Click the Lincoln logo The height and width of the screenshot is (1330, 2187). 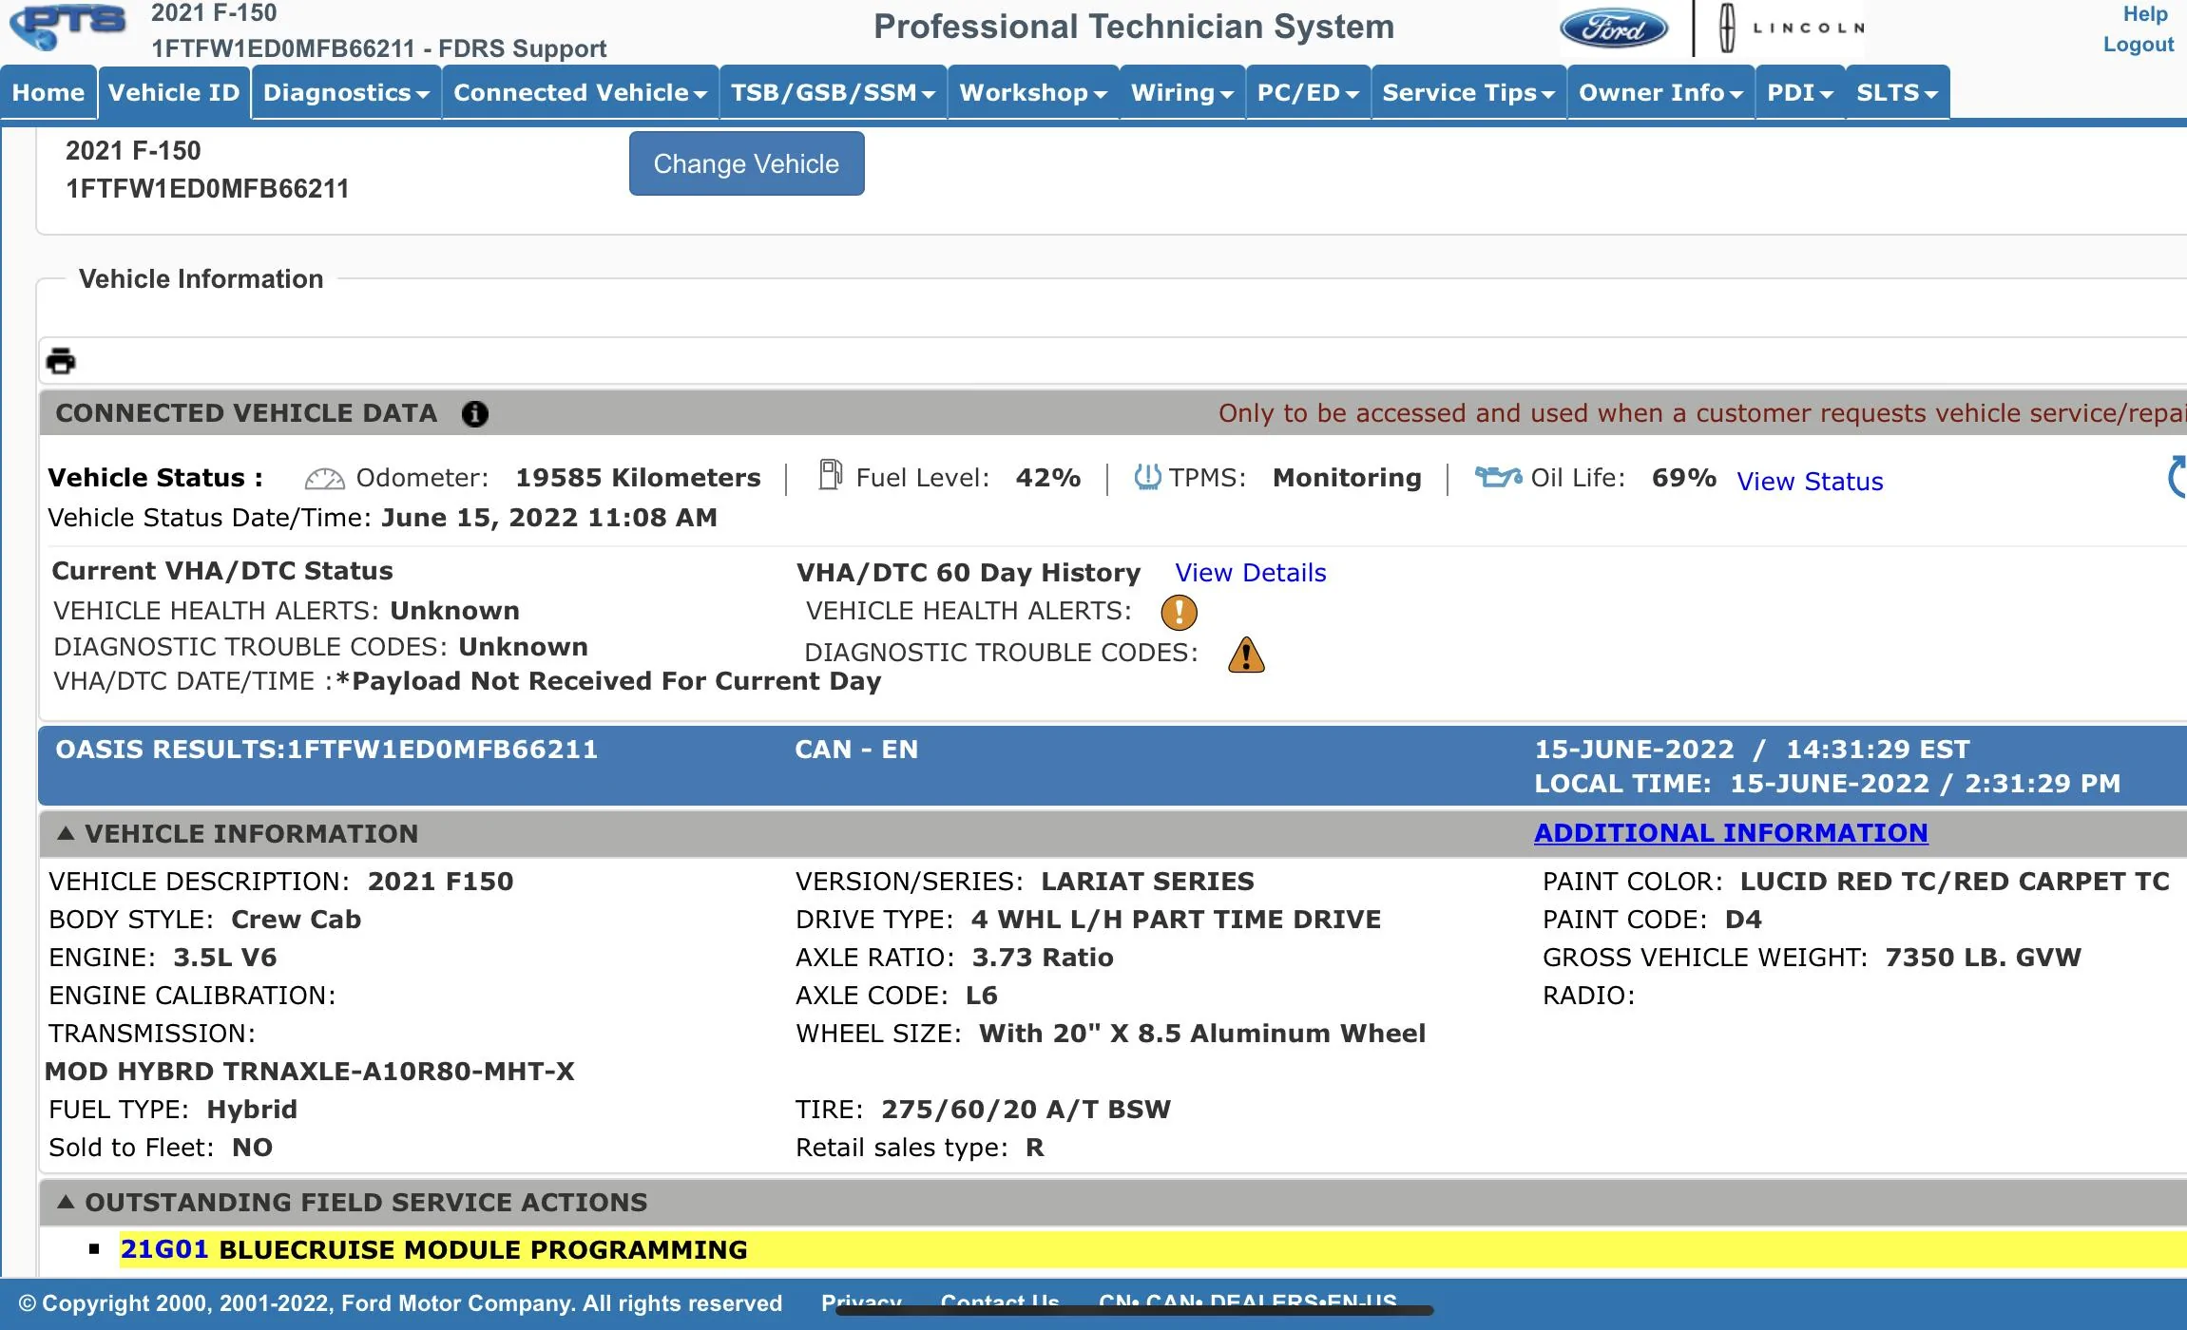click(x=1792, y=28)
